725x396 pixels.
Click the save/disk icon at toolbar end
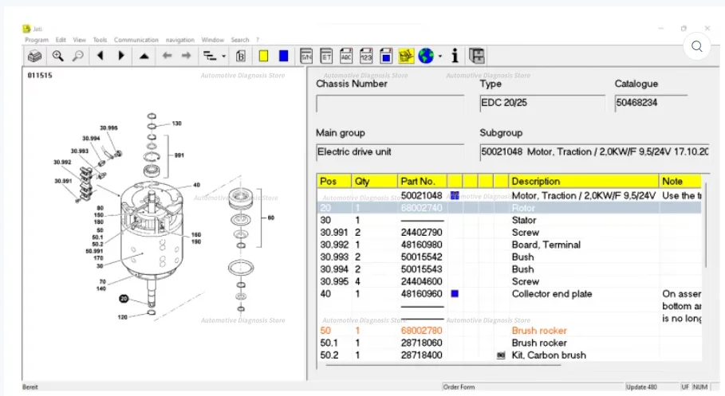coord(477,56)
